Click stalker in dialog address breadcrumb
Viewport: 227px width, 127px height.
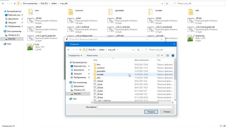pos(102,50)
